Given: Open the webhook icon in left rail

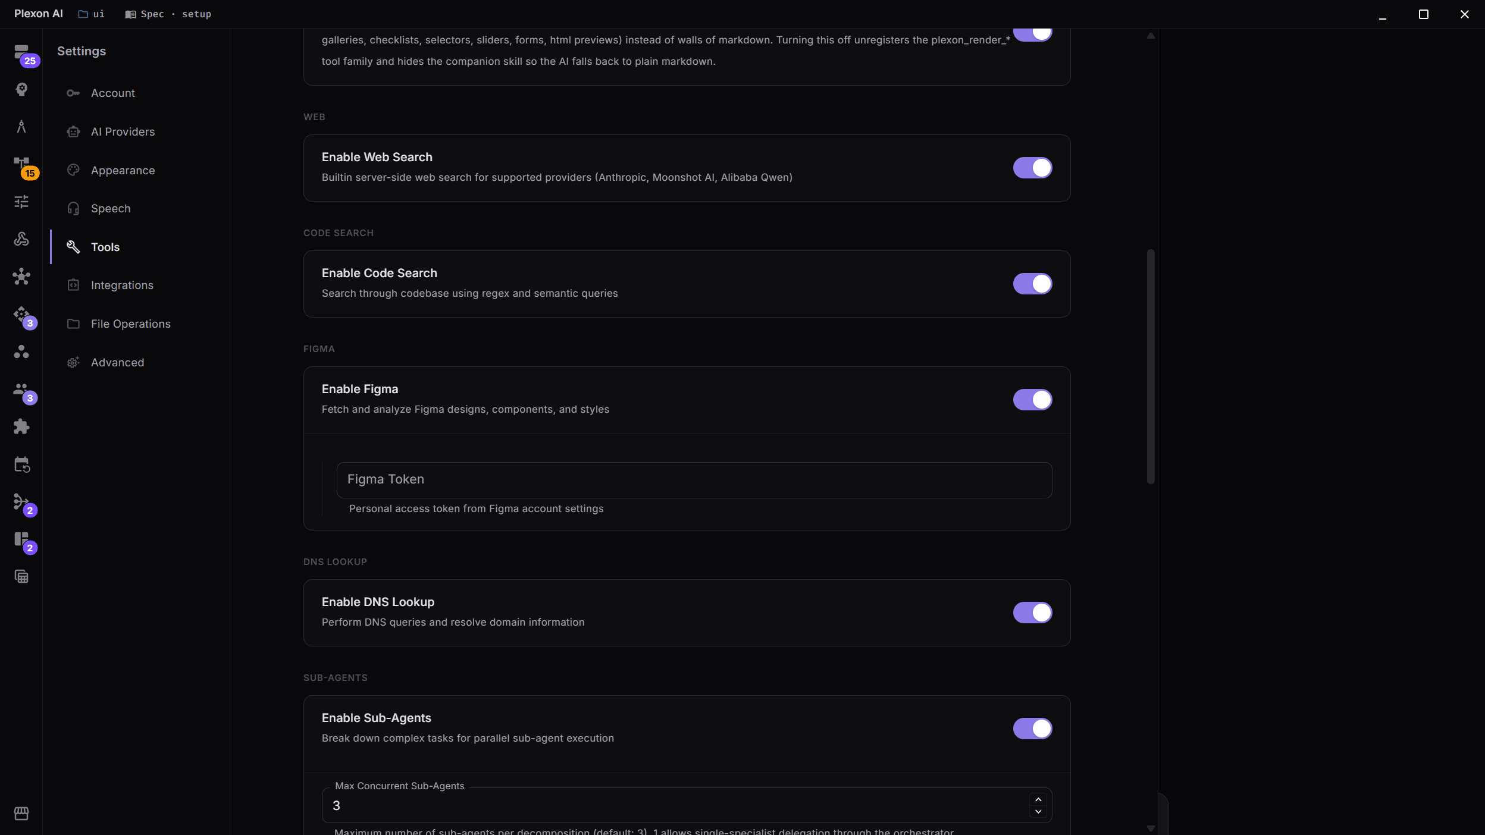Looking at the screenshot, I should click(21, 239).
